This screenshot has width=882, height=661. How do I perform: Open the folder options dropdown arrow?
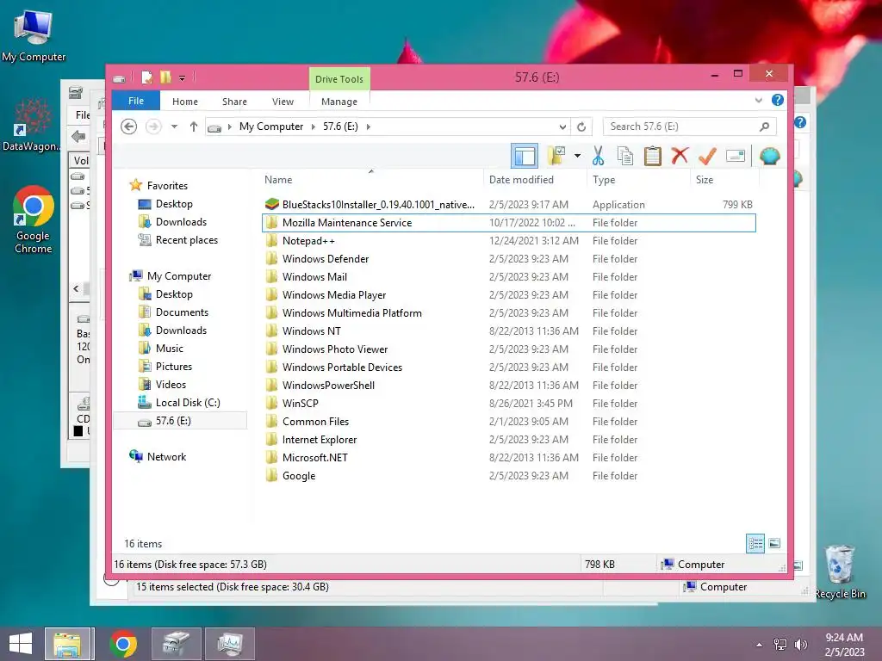click(577, 156)
